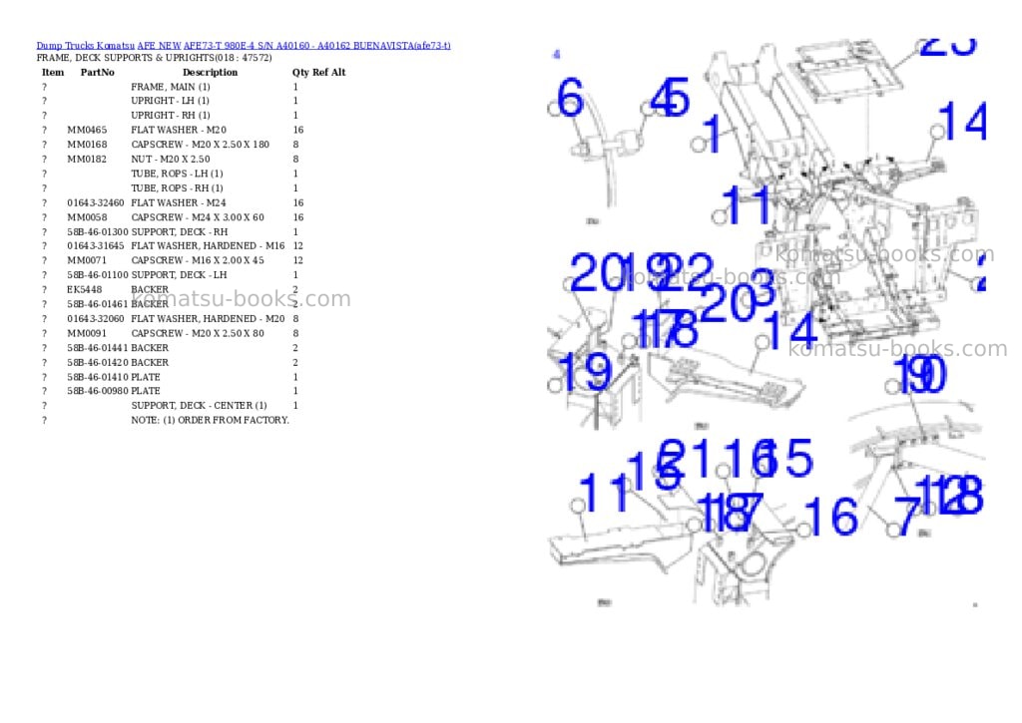Click part number 58B-46-01461
The width and height of the screenshot is (1022, 723).
coord(97,304)
